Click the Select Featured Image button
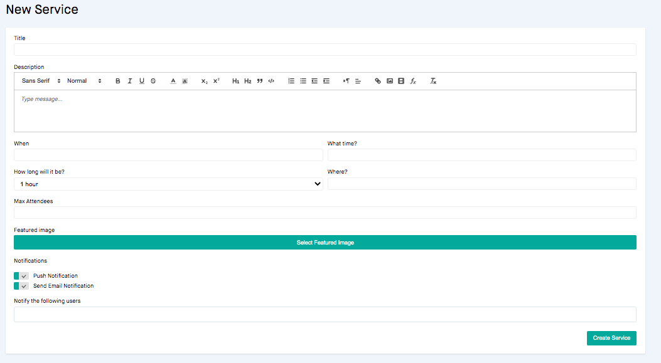661x363 pixels. (x=325, y=242)
